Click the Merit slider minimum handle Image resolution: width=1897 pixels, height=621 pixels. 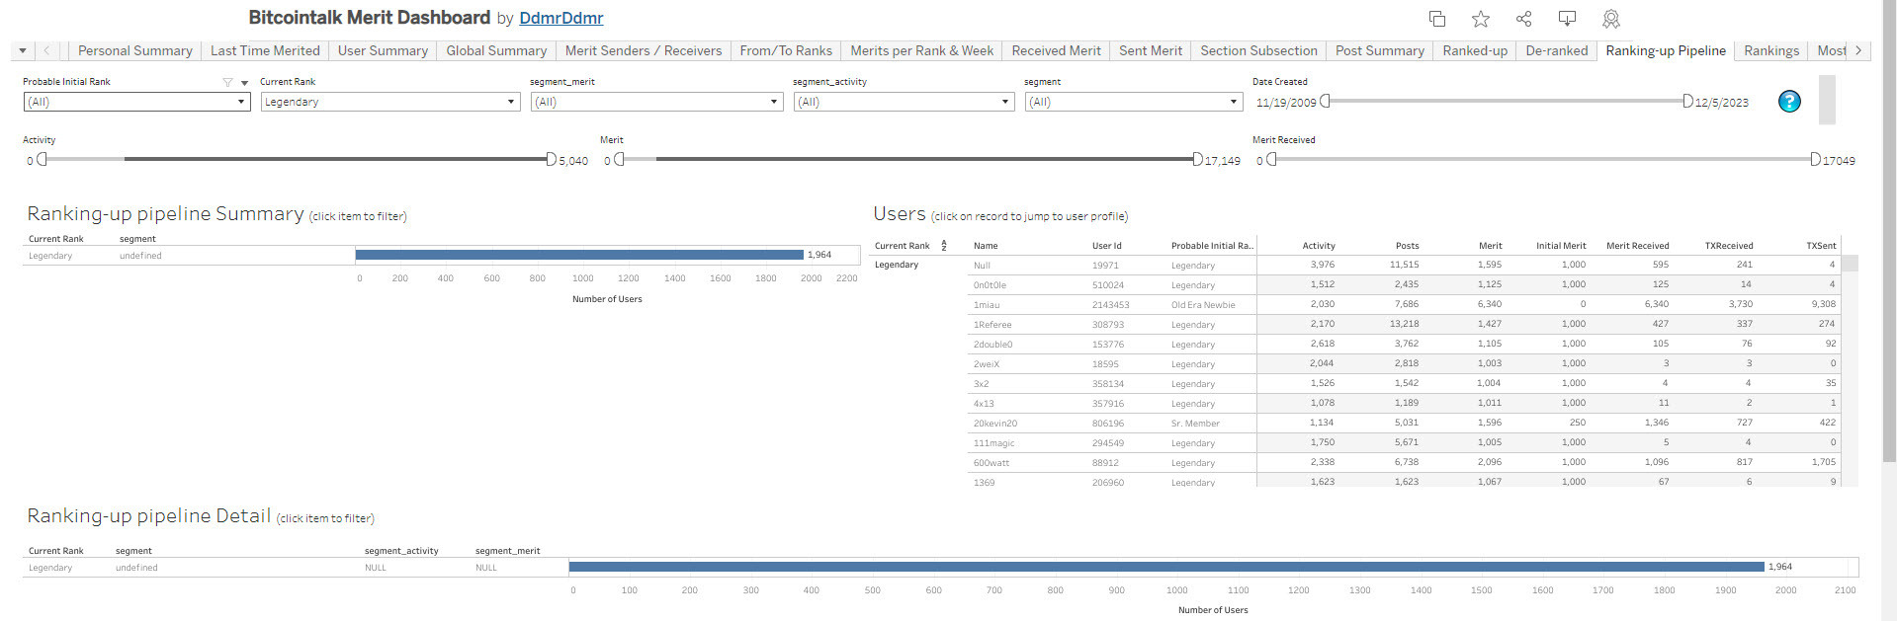point(619,159)
